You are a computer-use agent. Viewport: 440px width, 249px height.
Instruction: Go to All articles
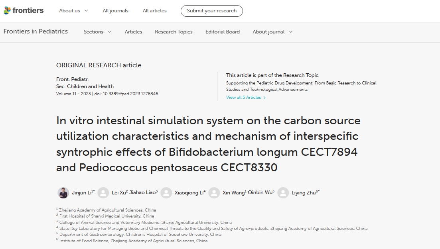[x=154, y=11]
